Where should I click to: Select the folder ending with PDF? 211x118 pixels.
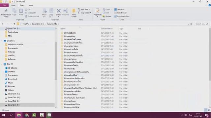click(x=72, y=108)
